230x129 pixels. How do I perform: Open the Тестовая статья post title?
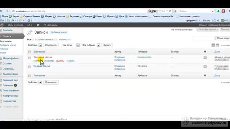(x=43, y=57)
